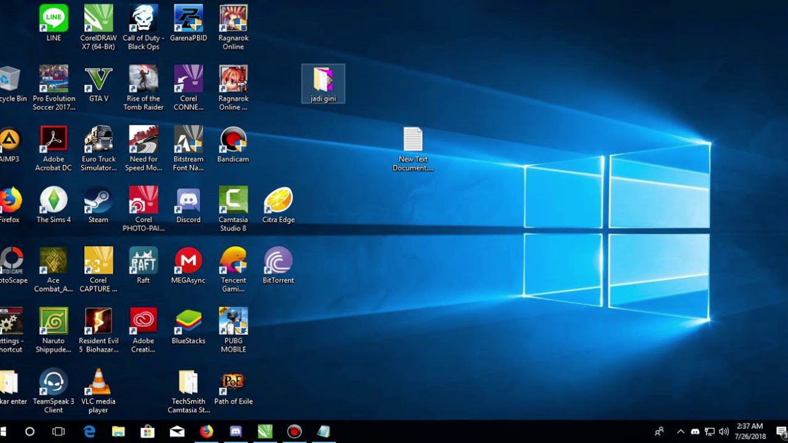Select the GTA V desktop icon
The width and height of the screenshot is (788, 443).
(98, 84)
